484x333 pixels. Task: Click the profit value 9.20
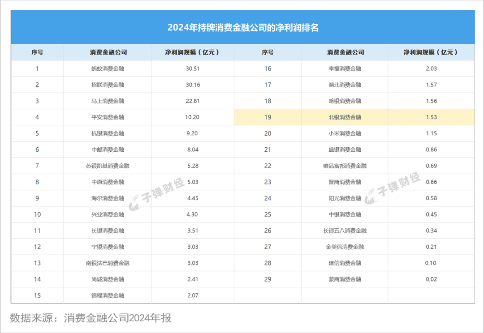coord(192,133)
